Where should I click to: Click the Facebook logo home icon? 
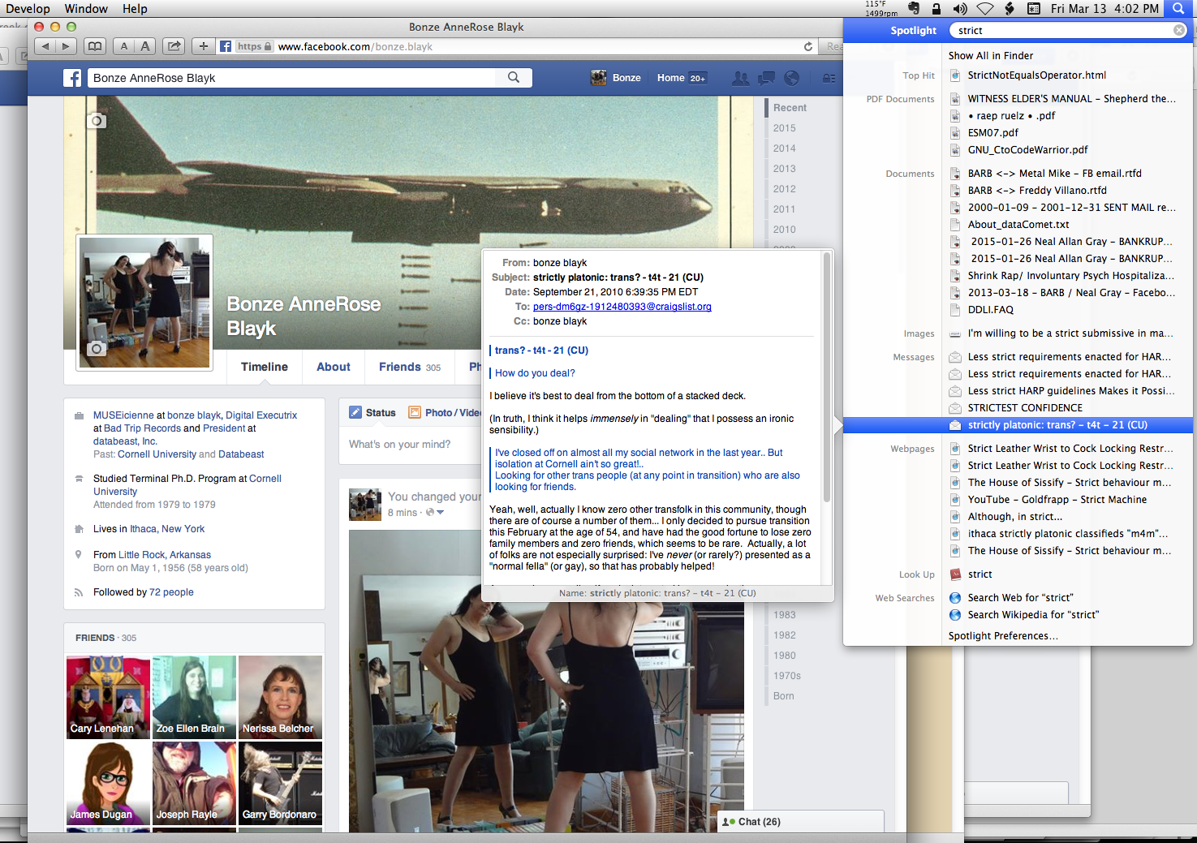(x=73, y=78)
